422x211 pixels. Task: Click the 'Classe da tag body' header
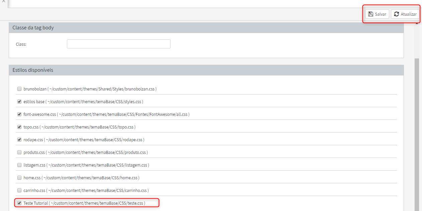(206, 28)
